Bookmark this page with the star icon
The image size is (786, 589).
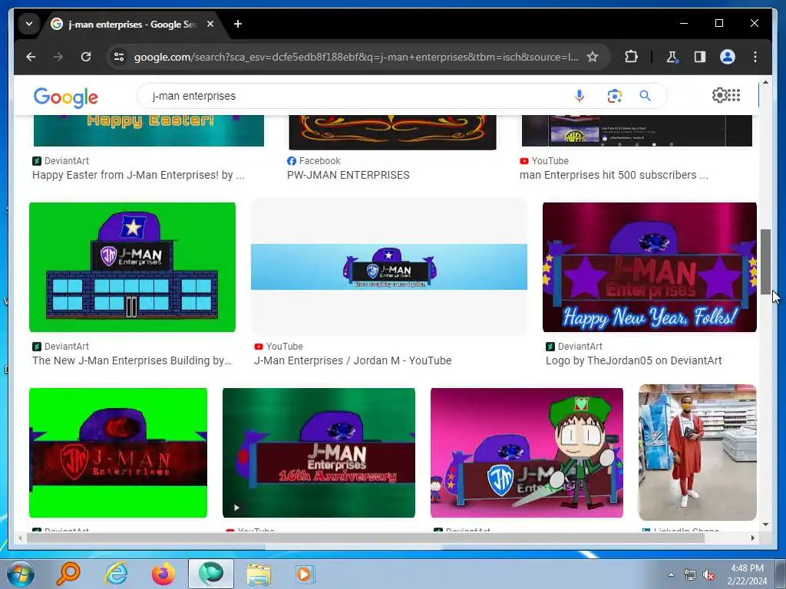click(593, 57)
